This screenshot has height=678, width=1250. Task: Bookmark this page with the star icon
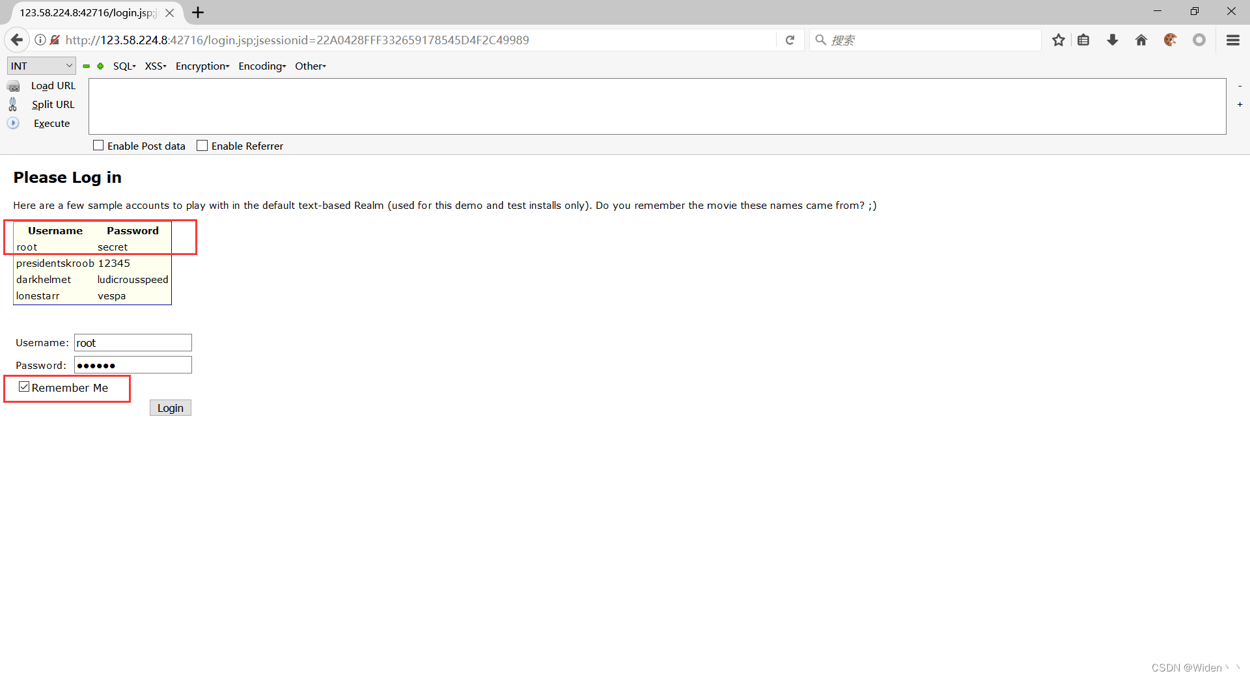click(x=1059, y=40)
